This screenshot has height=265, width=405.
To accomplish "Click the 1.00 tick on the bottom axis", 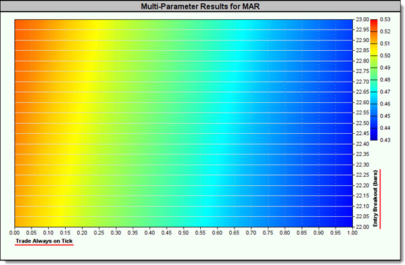I will tap(352, 232).
